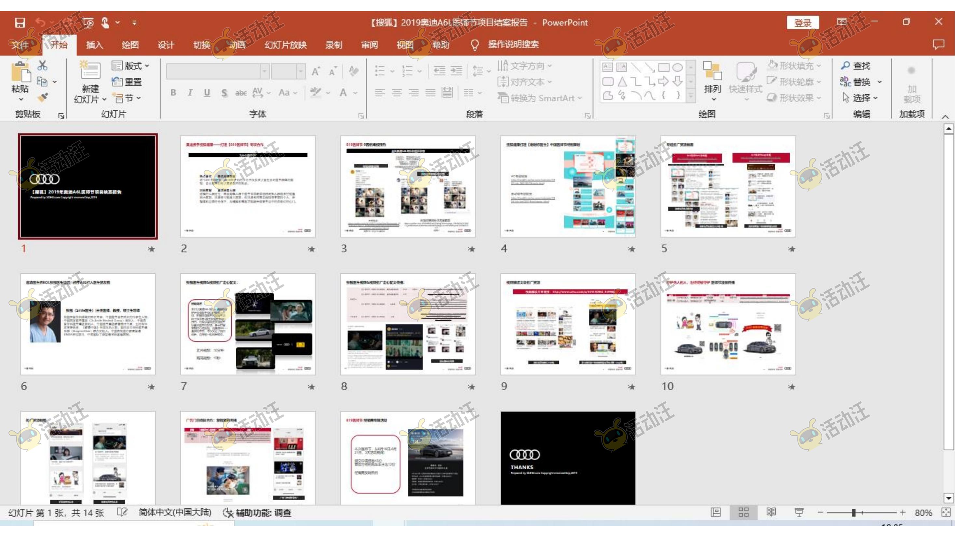Align text right icon
Image resolution: width=955 pixels, height=537 pixels.
pyautogui.click(x=413, y=93)
